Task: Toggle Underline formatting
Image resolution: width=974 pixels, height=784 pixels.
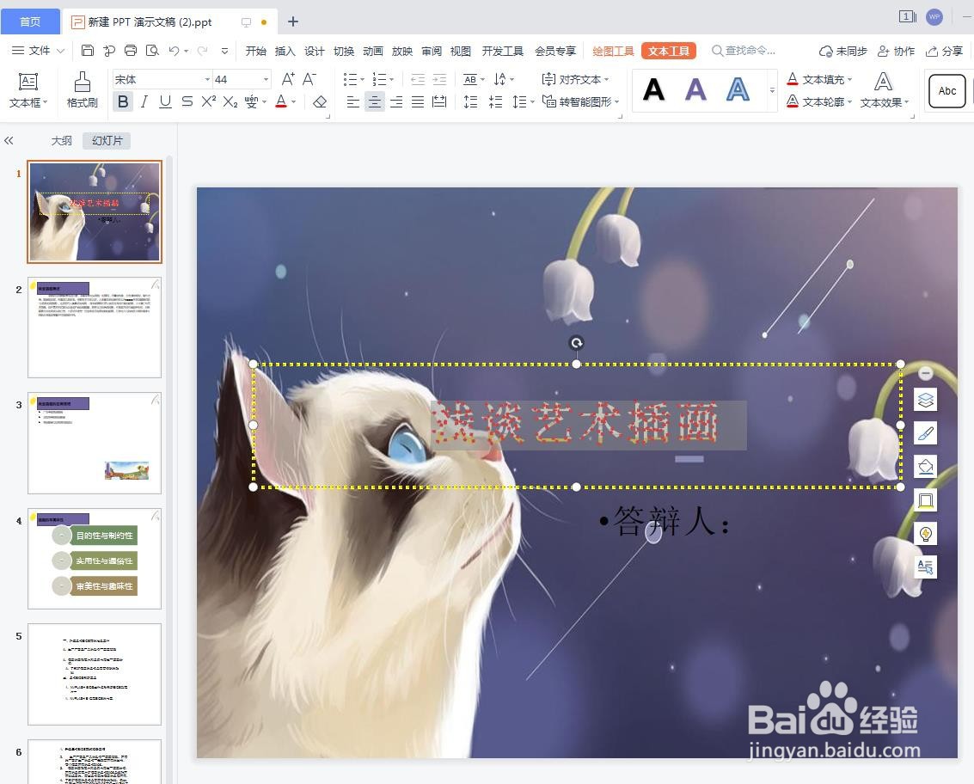Action: coord(165,101)
